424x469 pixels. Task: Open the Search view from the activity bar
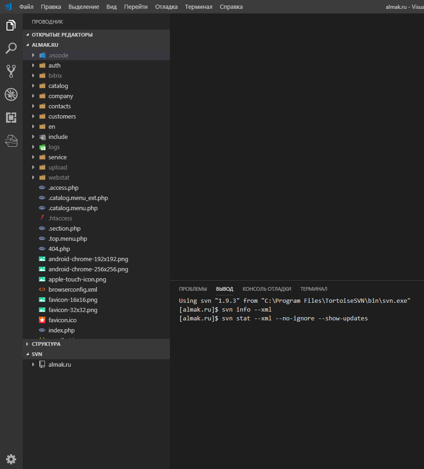[11, 48]
